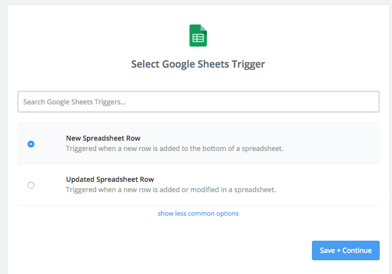This screenshot has width=392, height=274.
Task: Select the Updated Spreadsheet Row radio button
Action: click(x=31, y=185)
